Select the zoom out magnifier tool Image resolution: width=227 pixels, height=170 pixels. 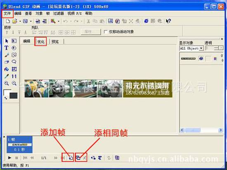(x=14, y=83)
